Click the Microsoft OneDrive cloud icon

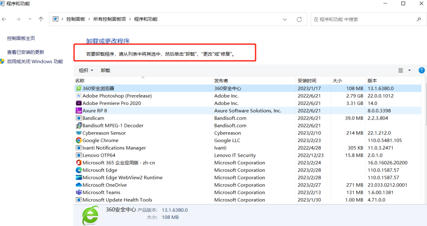[78, 185]
